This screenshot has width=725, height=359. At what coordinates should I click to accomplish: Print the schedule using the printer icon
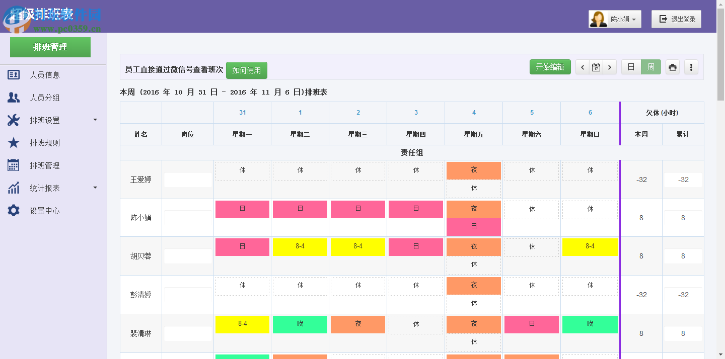click(673, 66)
